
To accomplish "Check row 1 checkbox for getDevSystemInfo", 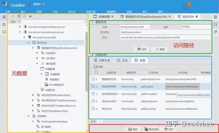I will point(93,79).
